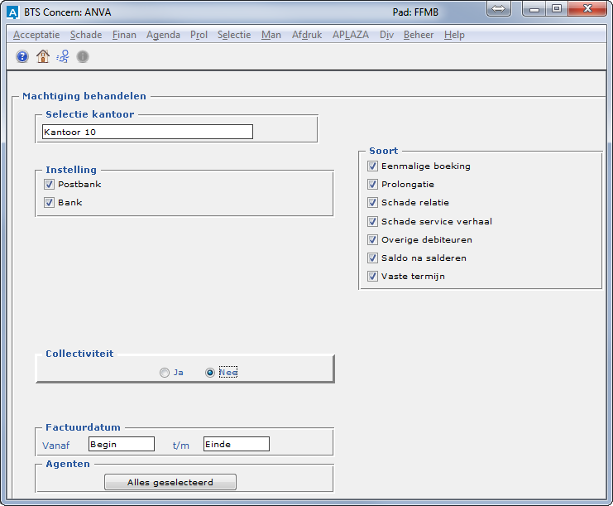Select the Nee radio button under Collectiviteit
Viewport: 613px width, 506px height.
click(210, 373)
